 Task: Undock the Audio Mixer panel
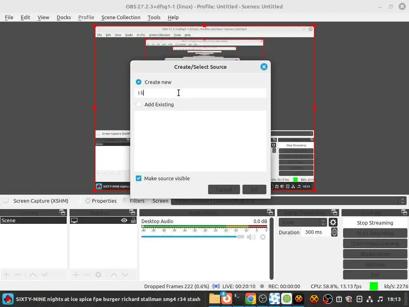[x=270, y=213]
